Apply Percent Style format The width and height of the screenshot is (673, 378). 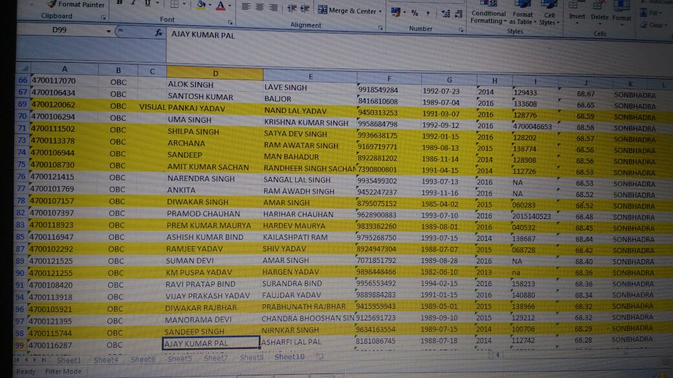(415, 13)
